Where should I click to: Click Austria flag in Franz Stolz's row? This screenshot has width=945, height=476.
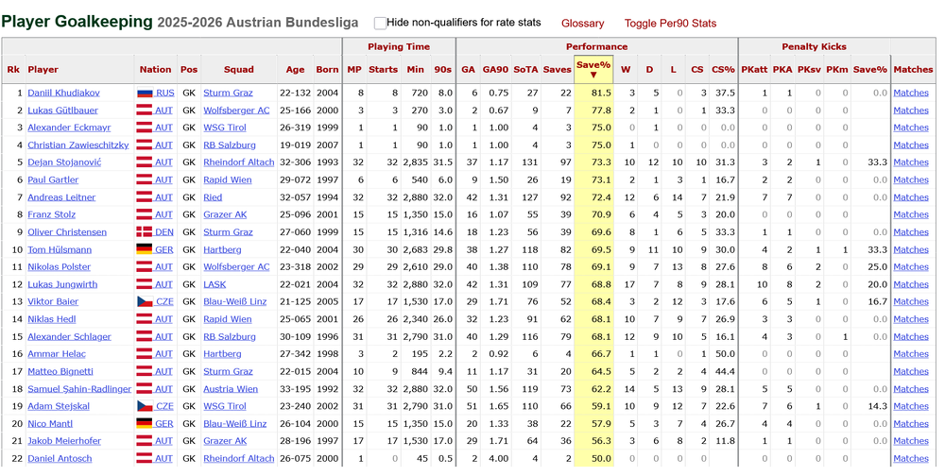(144, 214)
